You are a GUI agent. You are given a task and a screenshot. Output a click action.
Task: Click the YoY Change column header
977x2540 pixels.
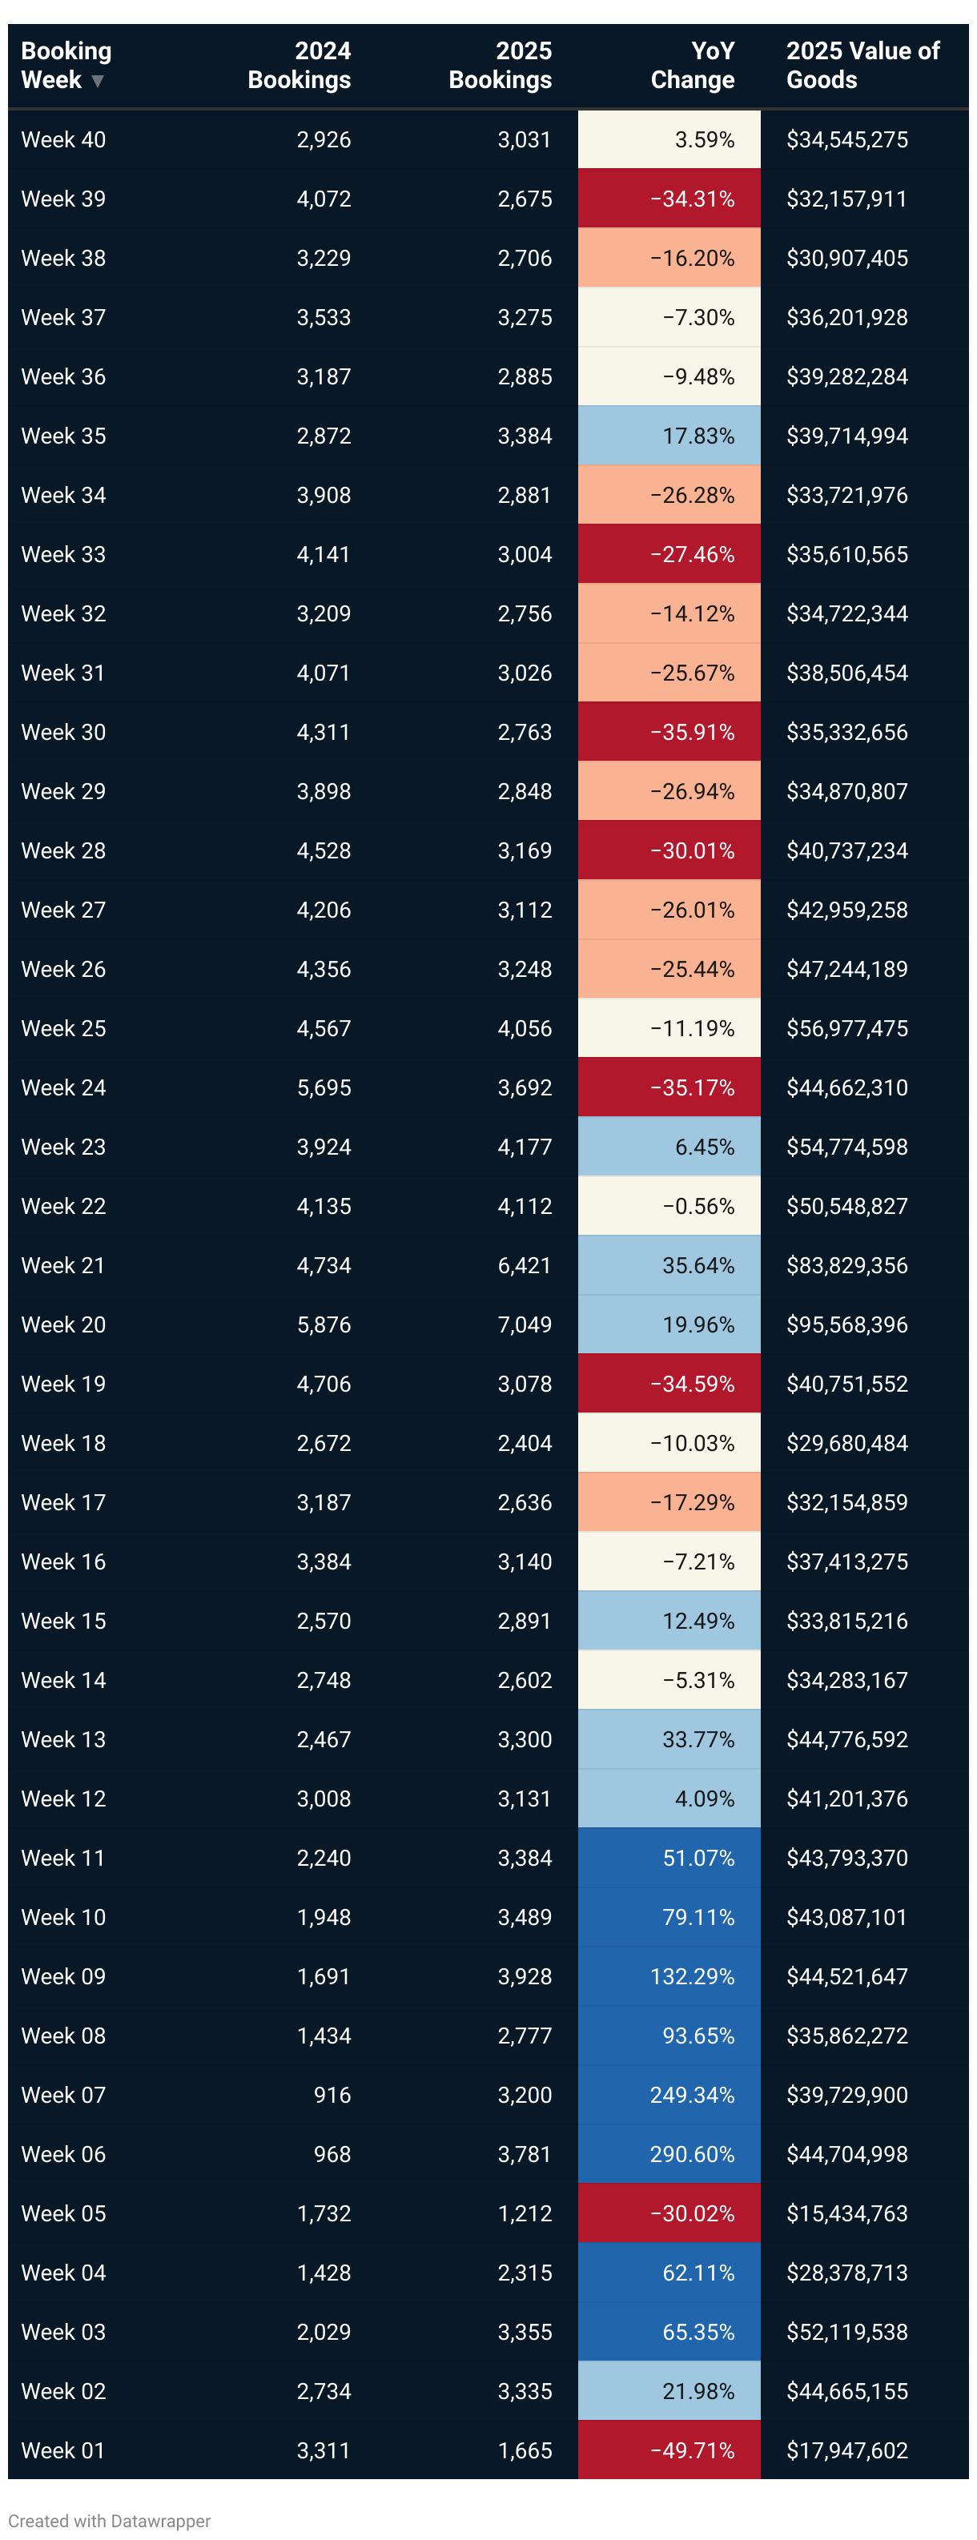pos(692,65)
